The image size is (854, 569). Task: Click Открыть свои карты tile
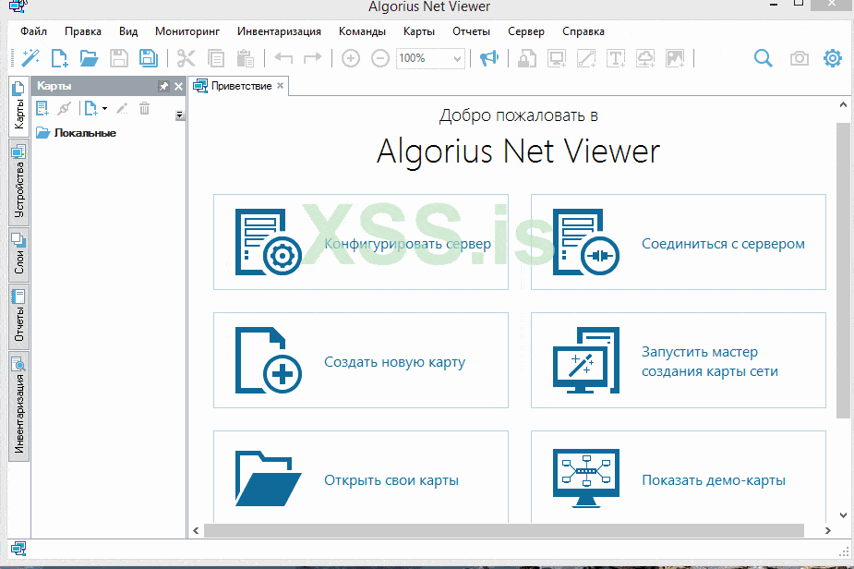click(361, 478)
